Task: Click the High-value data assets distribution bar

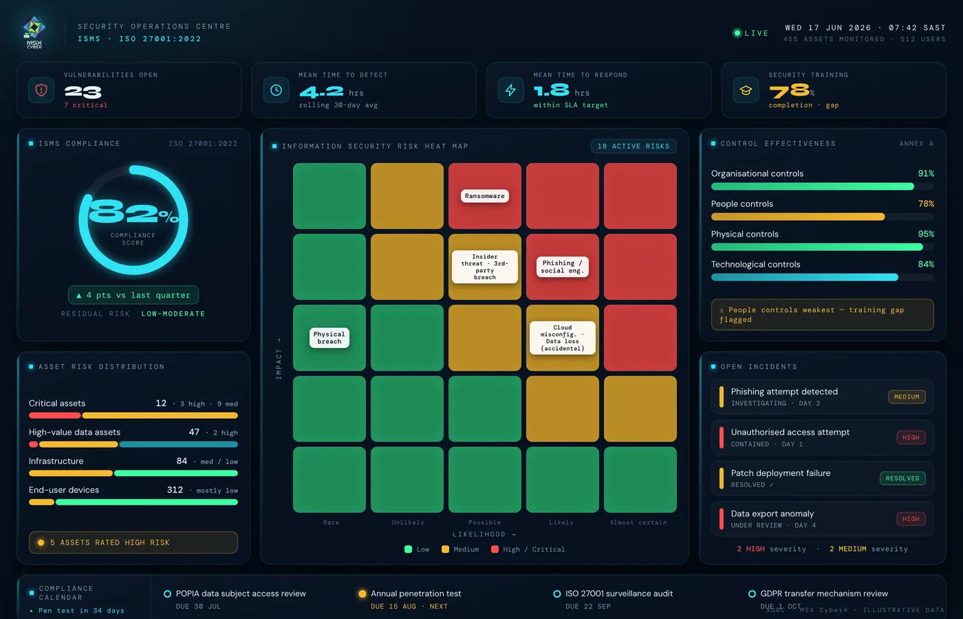Action: pos(133,444)
